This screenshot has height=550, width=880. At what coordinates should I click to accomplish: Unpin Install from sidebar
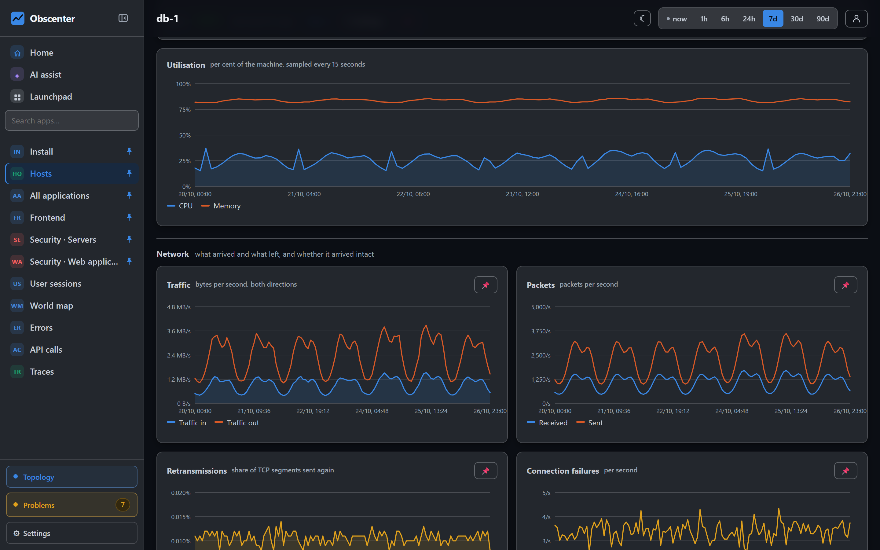point(129,151)
